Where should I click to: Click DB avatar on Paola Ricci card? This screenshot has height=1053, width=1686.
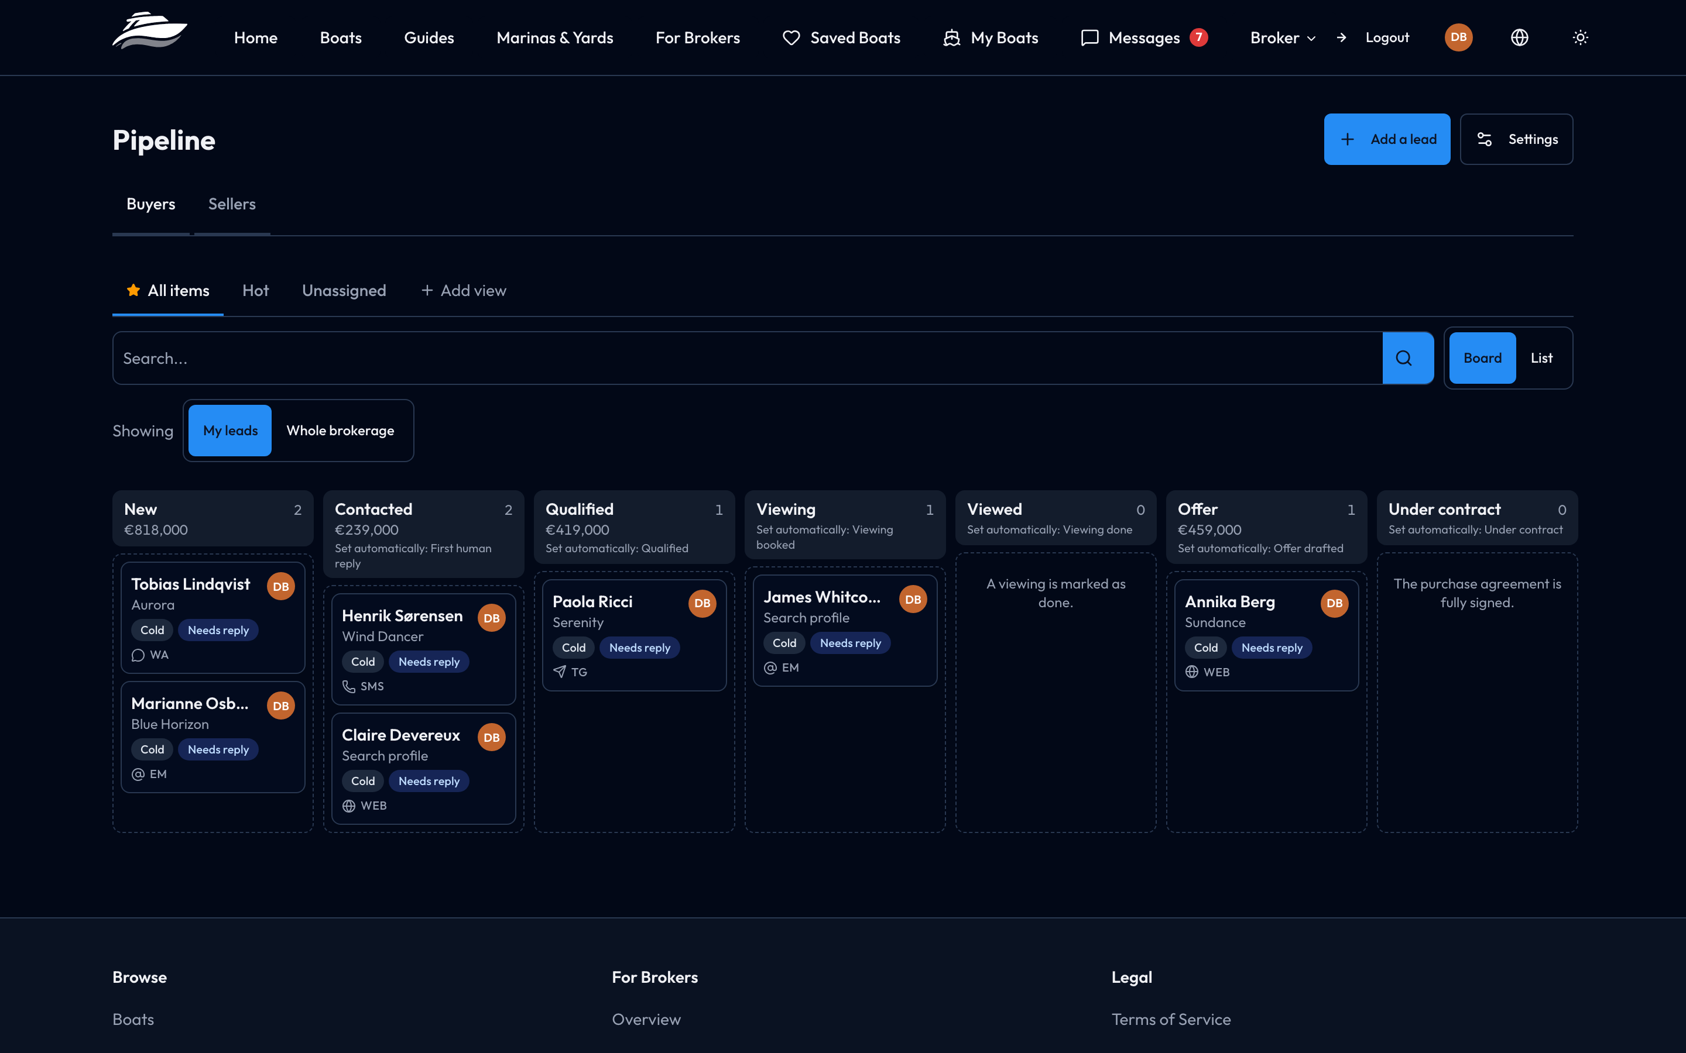point(702,603)
